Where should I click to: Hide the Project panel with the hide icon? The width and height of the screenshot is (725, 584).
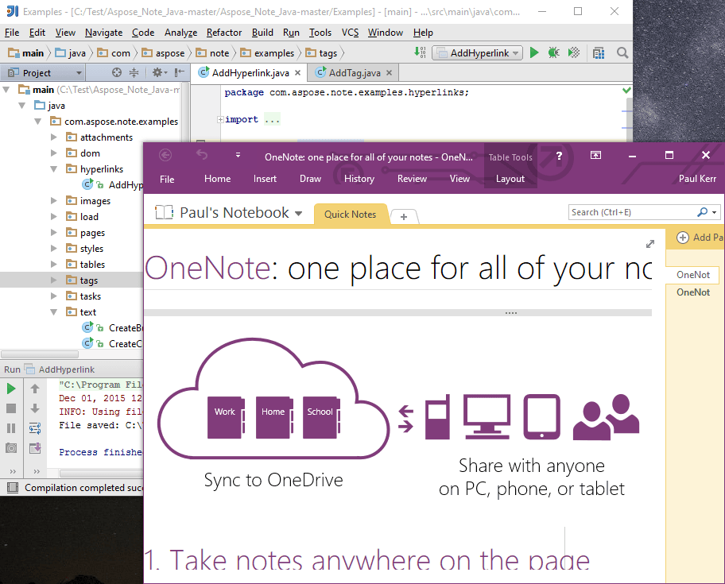[179, 72]
